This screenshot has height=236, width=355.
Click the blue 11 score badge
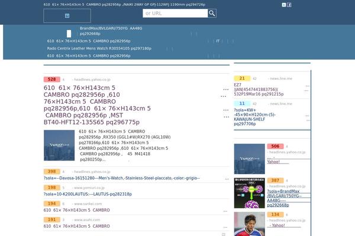[242, 104]
